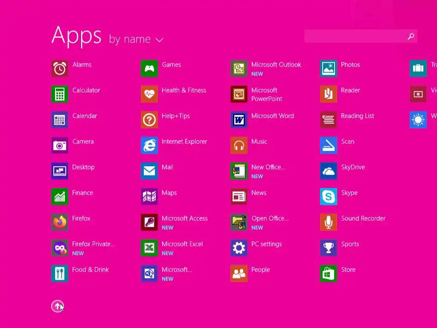
Task: Launch Open Office document icon
Action: (x=239, y=222)
